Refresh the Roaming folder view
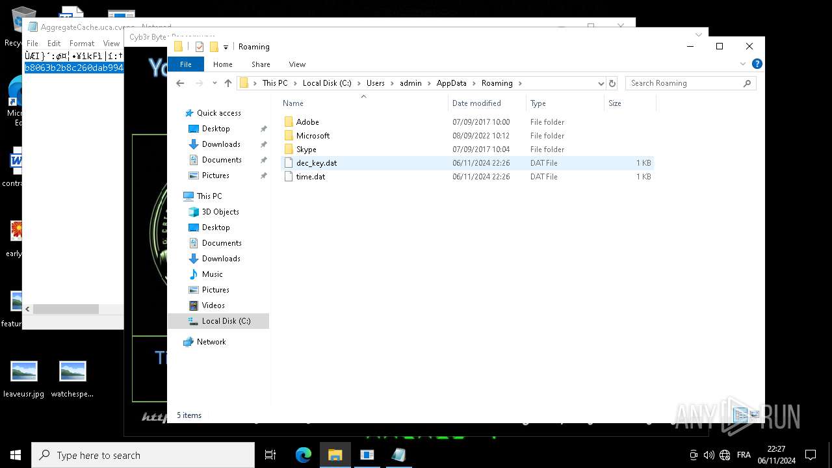 coord(612,83)
